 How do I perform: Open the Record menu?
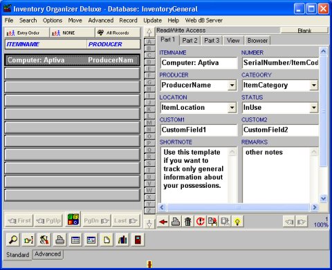(128, 20)
